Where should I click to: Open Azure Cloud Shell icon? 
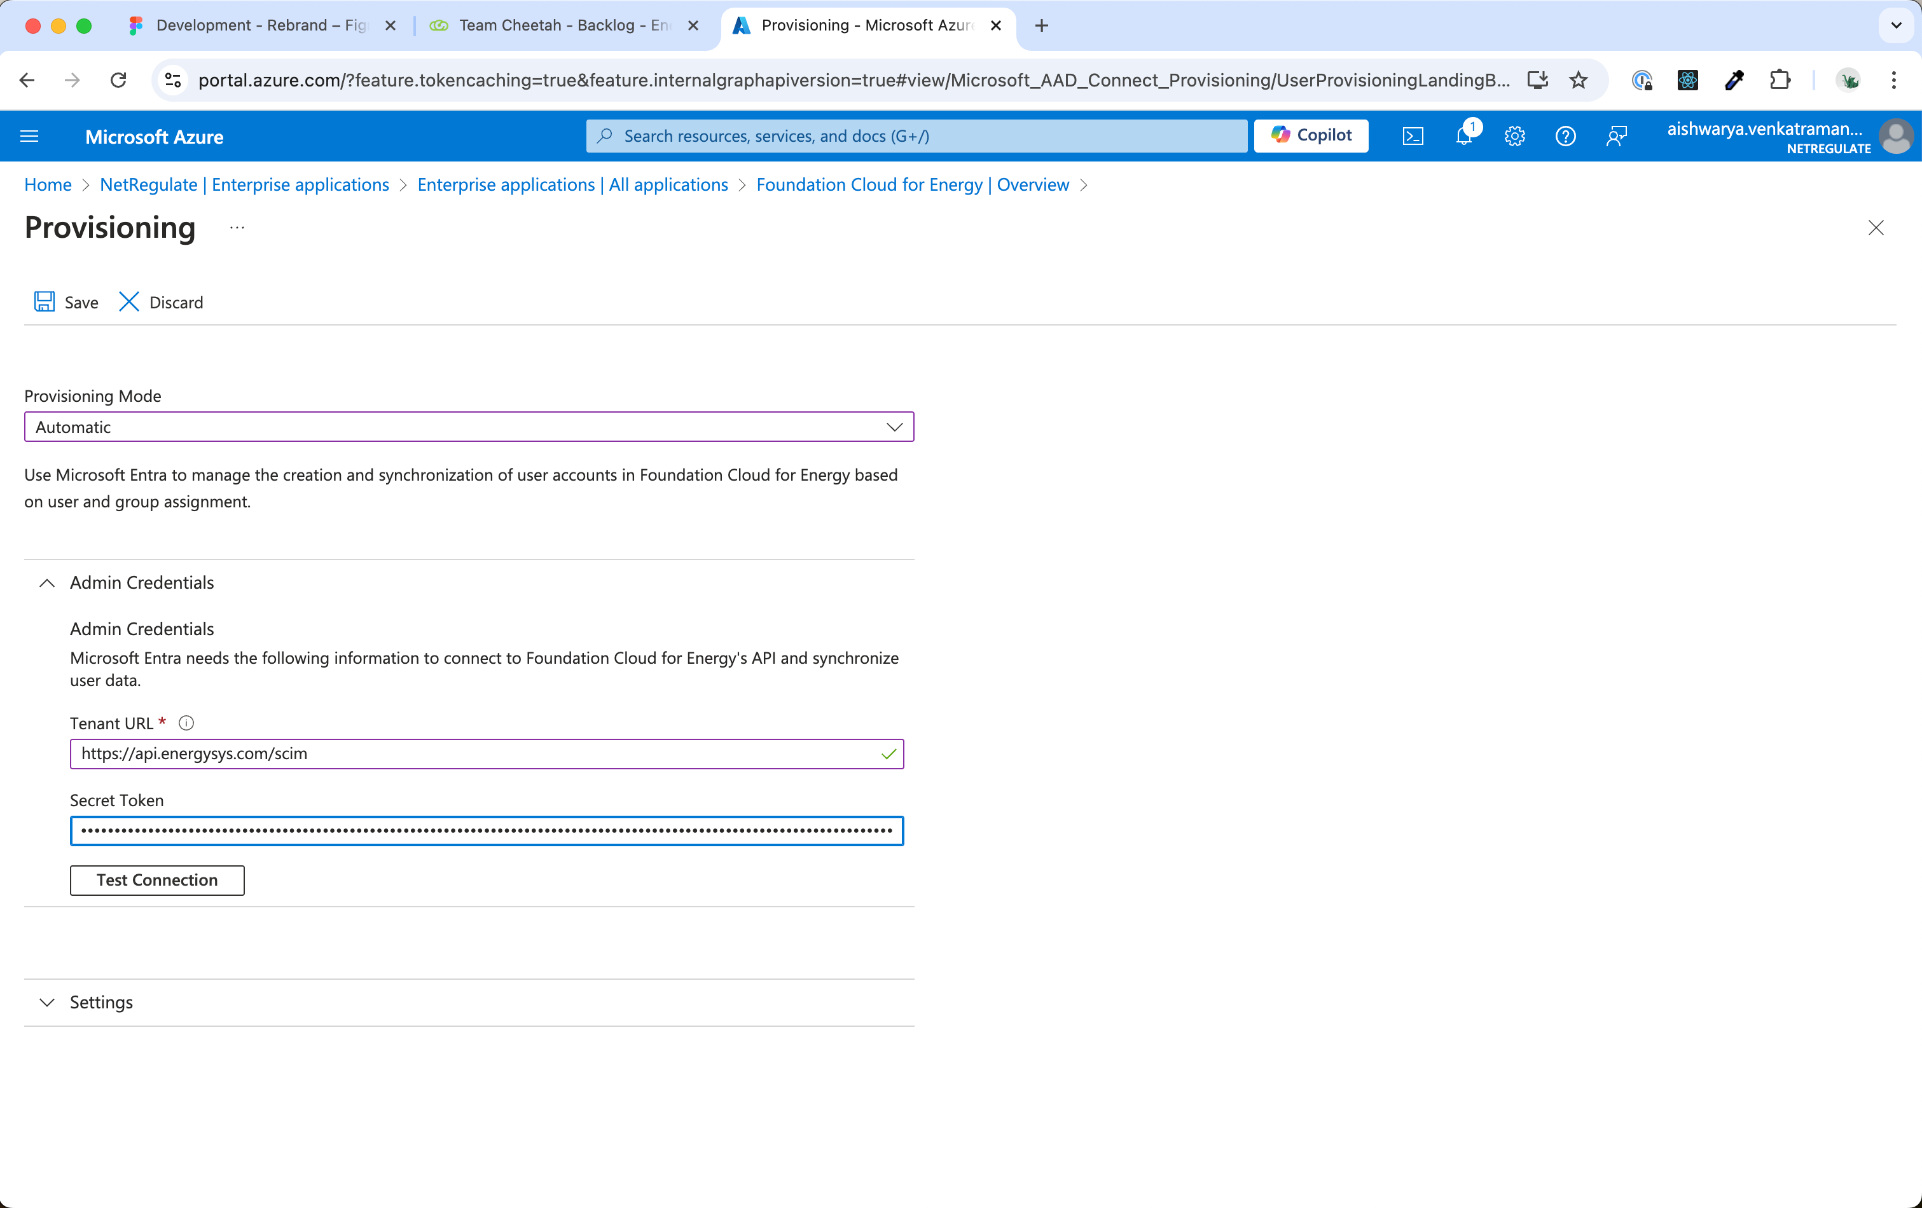pyautogui.click(x=1412, y=137)
